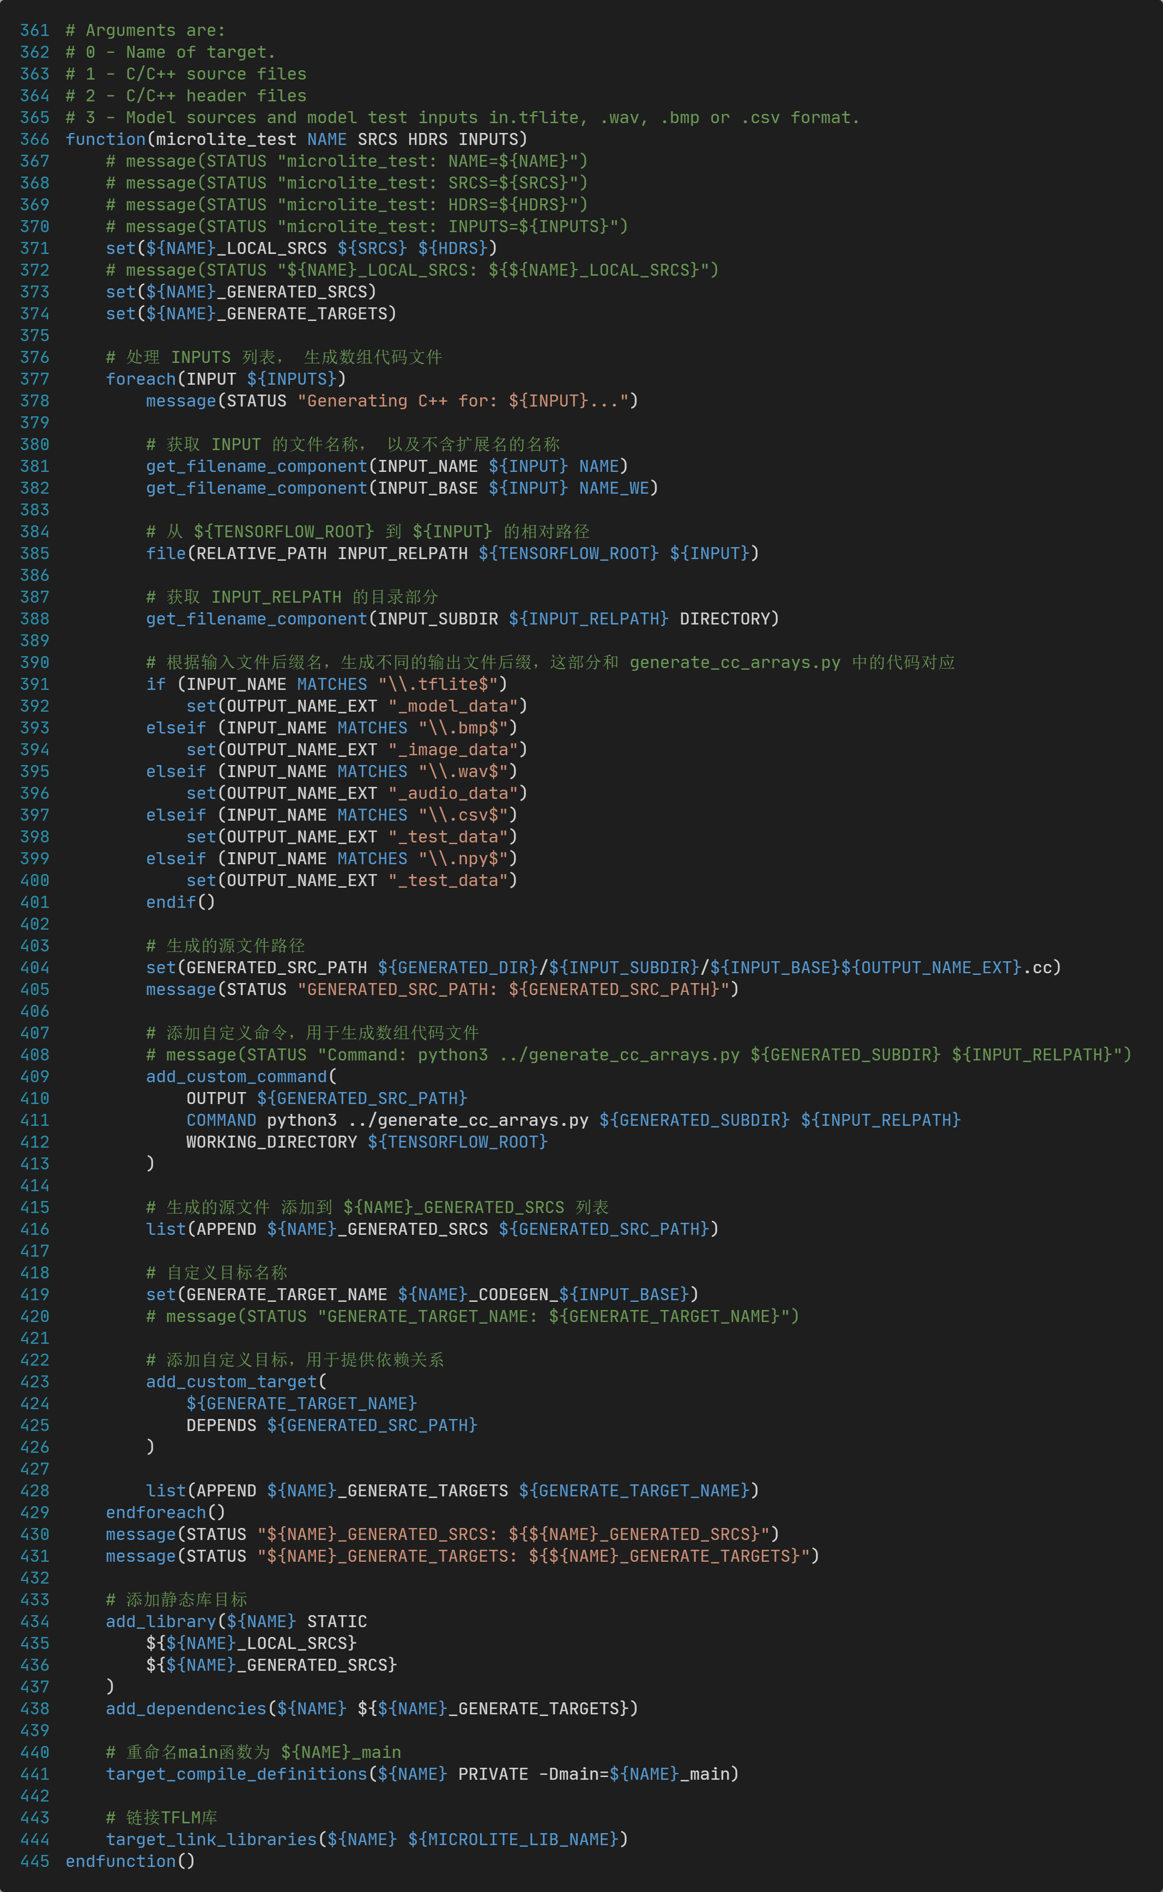Click '${HDRS}' on line 371
Screen dimensions: 1163x1892
pyautogui.click(x=453, y=248)
